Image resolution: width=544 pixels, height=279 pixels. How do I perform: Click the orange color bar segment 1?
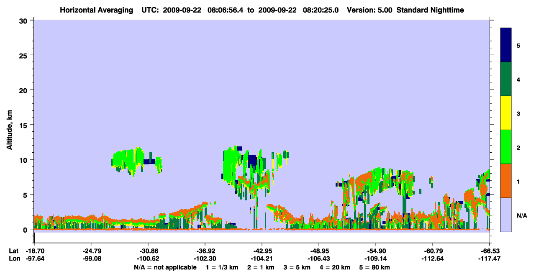click(506, 181)
